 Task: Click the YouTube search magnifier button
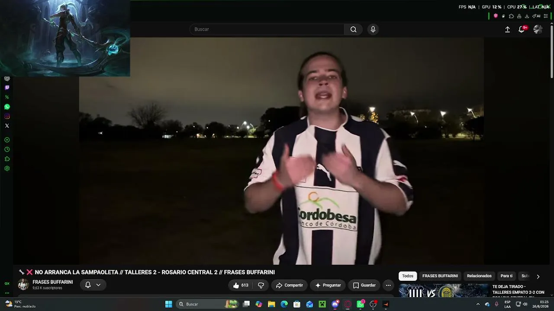[354, 29]
